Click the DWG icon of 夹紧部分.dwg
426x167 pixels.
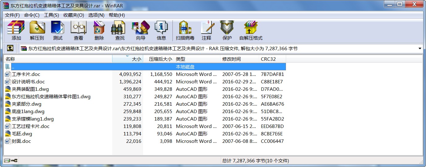click(8, 104)
